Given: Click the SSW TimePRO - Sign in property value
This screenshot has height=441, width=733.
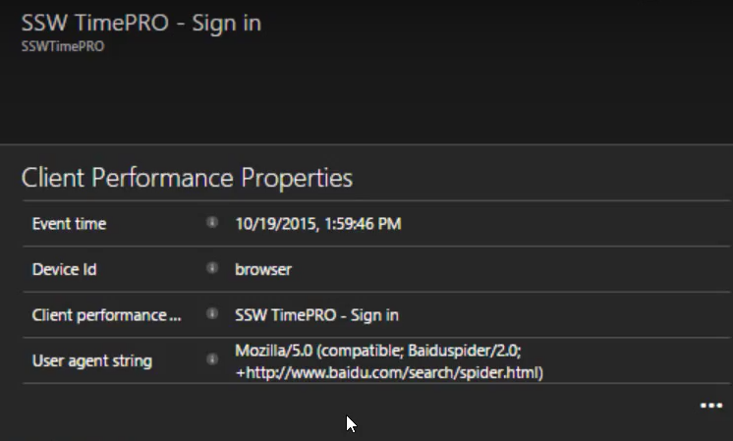Looking at the screenshot, I should (316, 315).
